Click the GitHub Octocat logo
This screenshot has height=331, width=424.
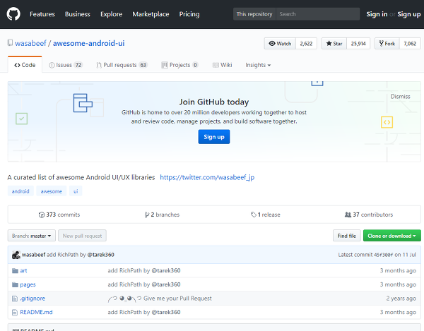tap(13, 14)
